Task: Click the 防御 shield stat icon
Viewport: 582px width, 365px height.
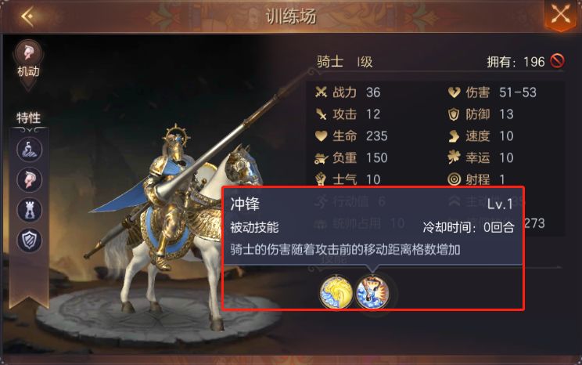Action: 454,114
